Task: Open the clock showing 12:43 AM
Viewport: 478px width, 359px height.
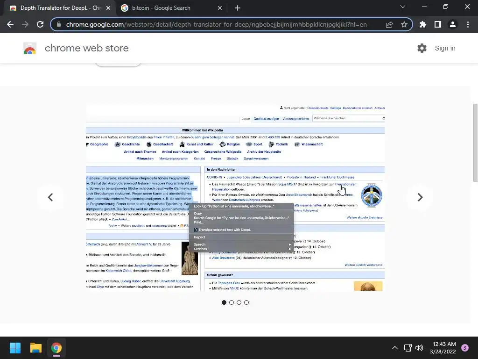Action: [x=443, y=348]
